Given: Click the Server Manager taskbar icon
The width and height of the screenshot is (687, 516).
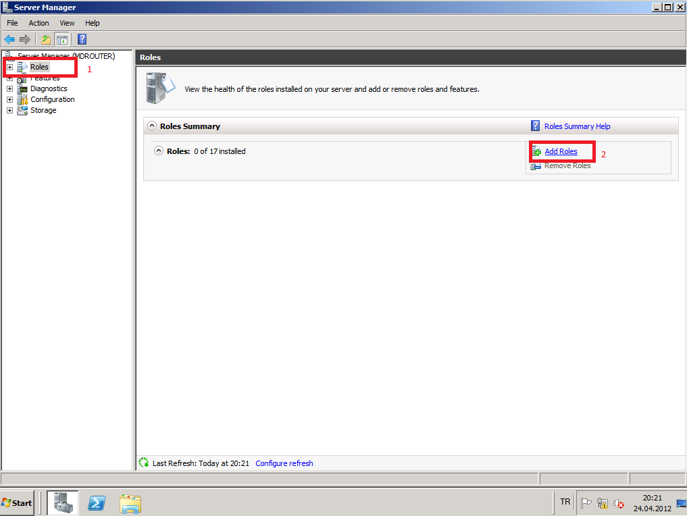Looking at the screenshot, I should 63,503.
